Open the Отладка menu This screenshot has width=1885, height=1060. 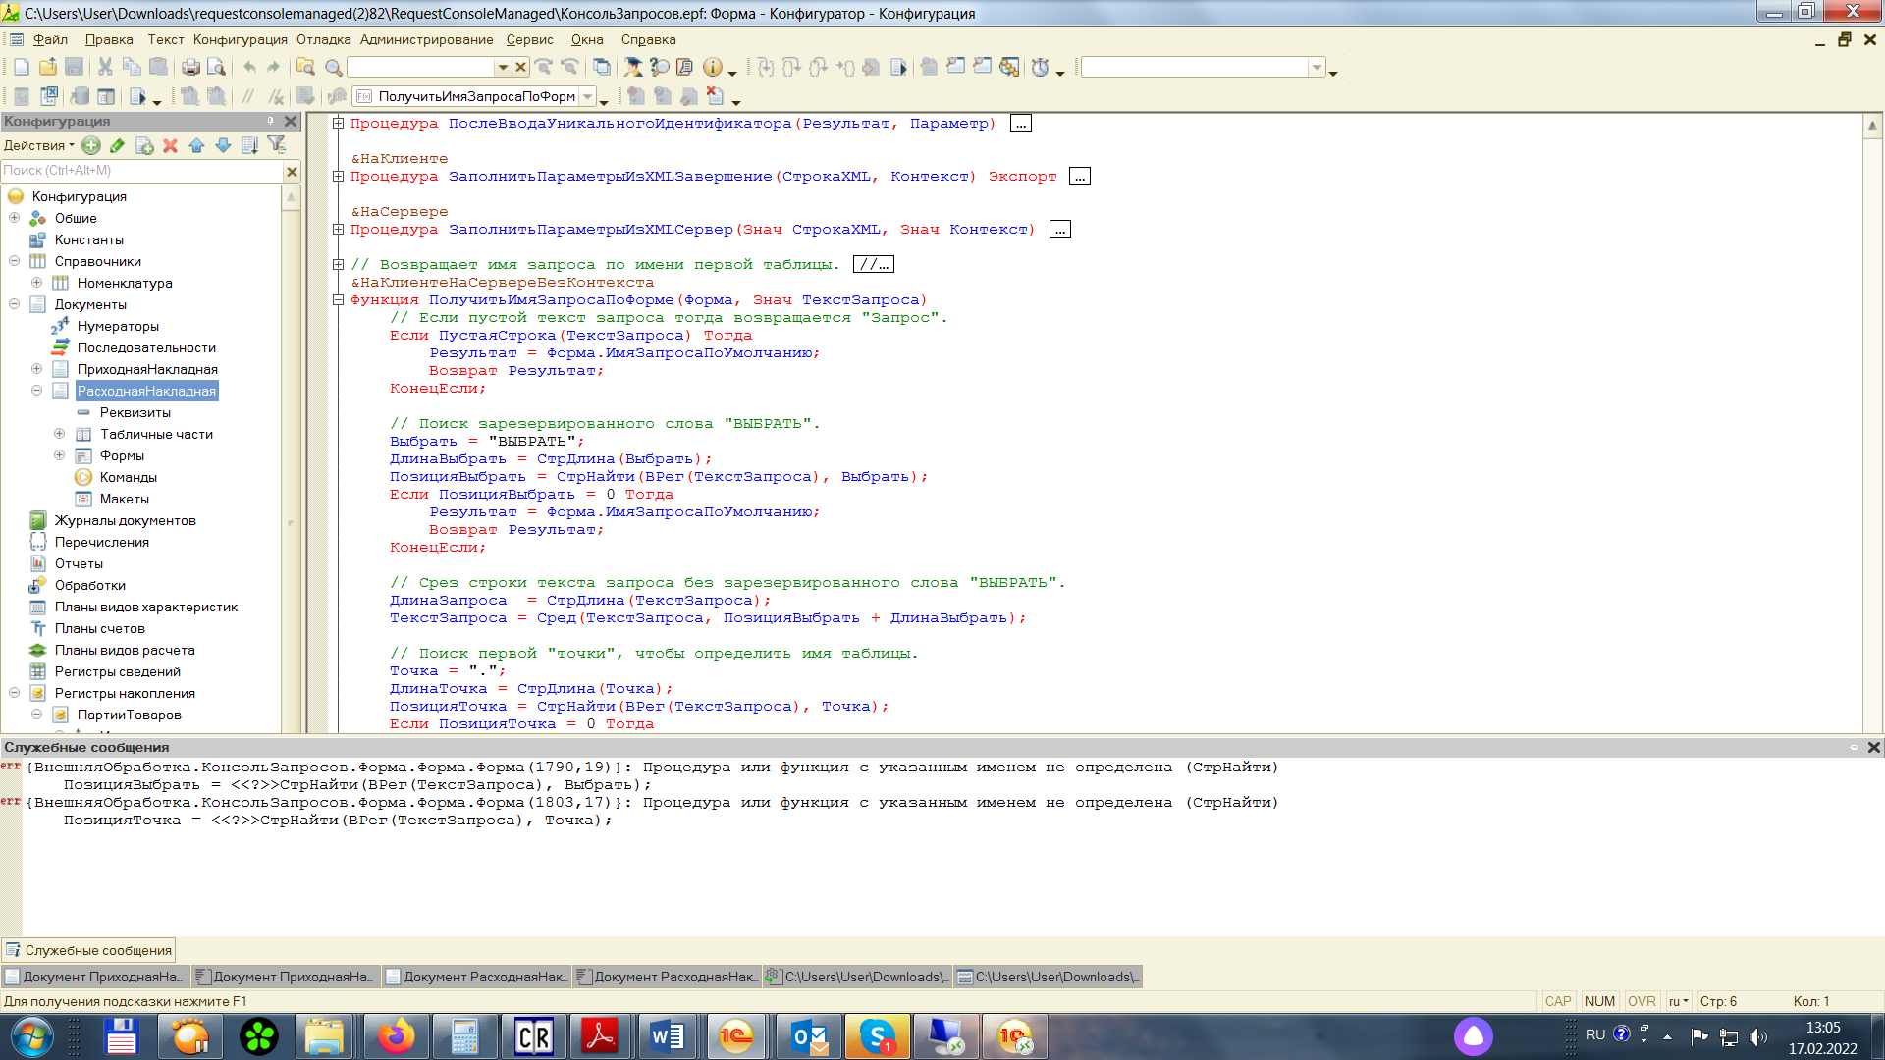pyautogui.click(x=324, y=39)
